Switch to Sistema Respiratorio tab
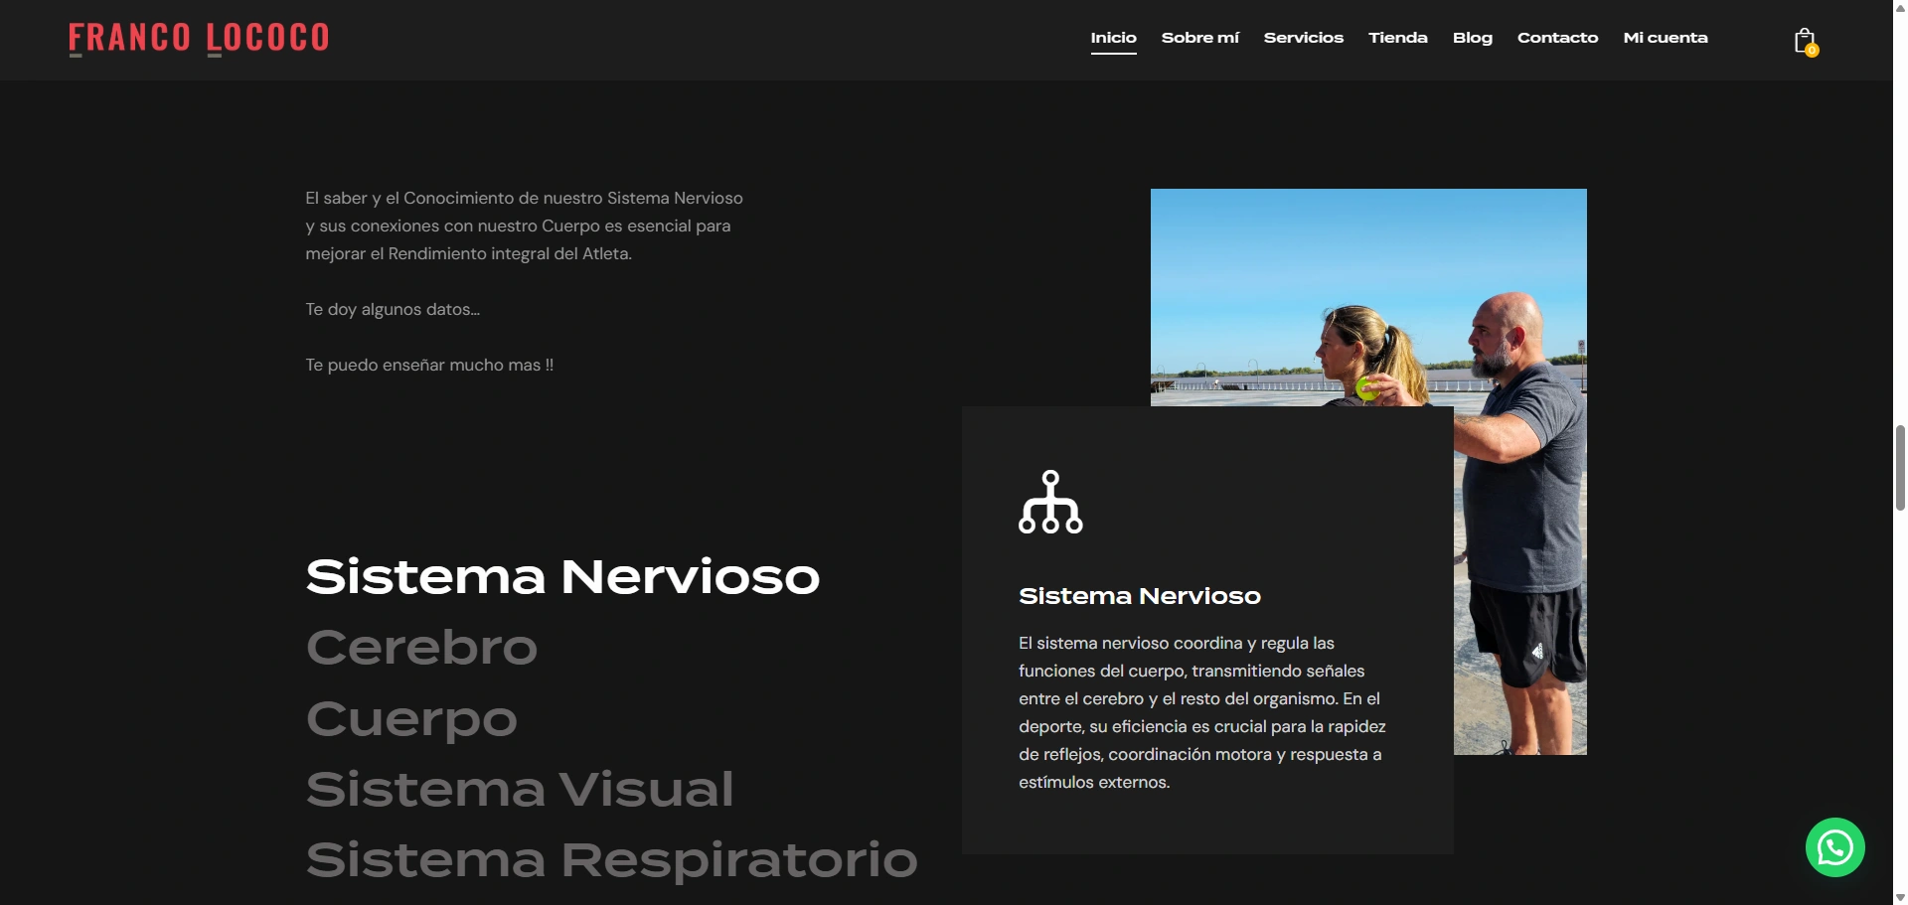Screen dimensions: 1908x905 tap(611, 860)
